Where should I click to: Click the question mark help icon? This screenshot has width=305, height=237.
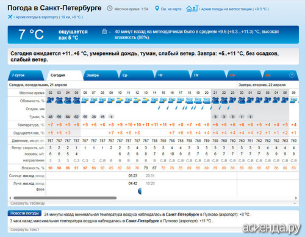pyautogui.click(x=292, y=75)
